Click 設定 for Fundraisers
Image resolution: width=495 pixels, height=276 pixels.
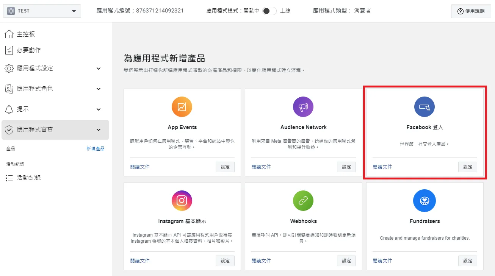468,261
